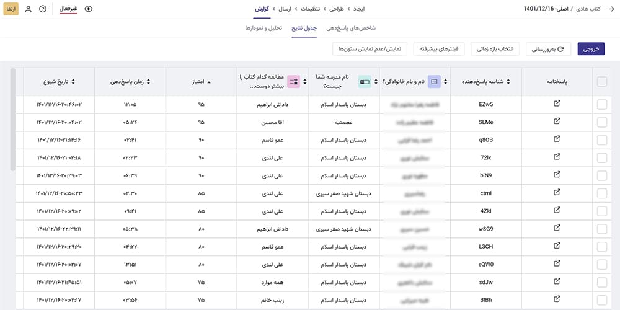Open the help question mark icon

(x=43, y=9)
